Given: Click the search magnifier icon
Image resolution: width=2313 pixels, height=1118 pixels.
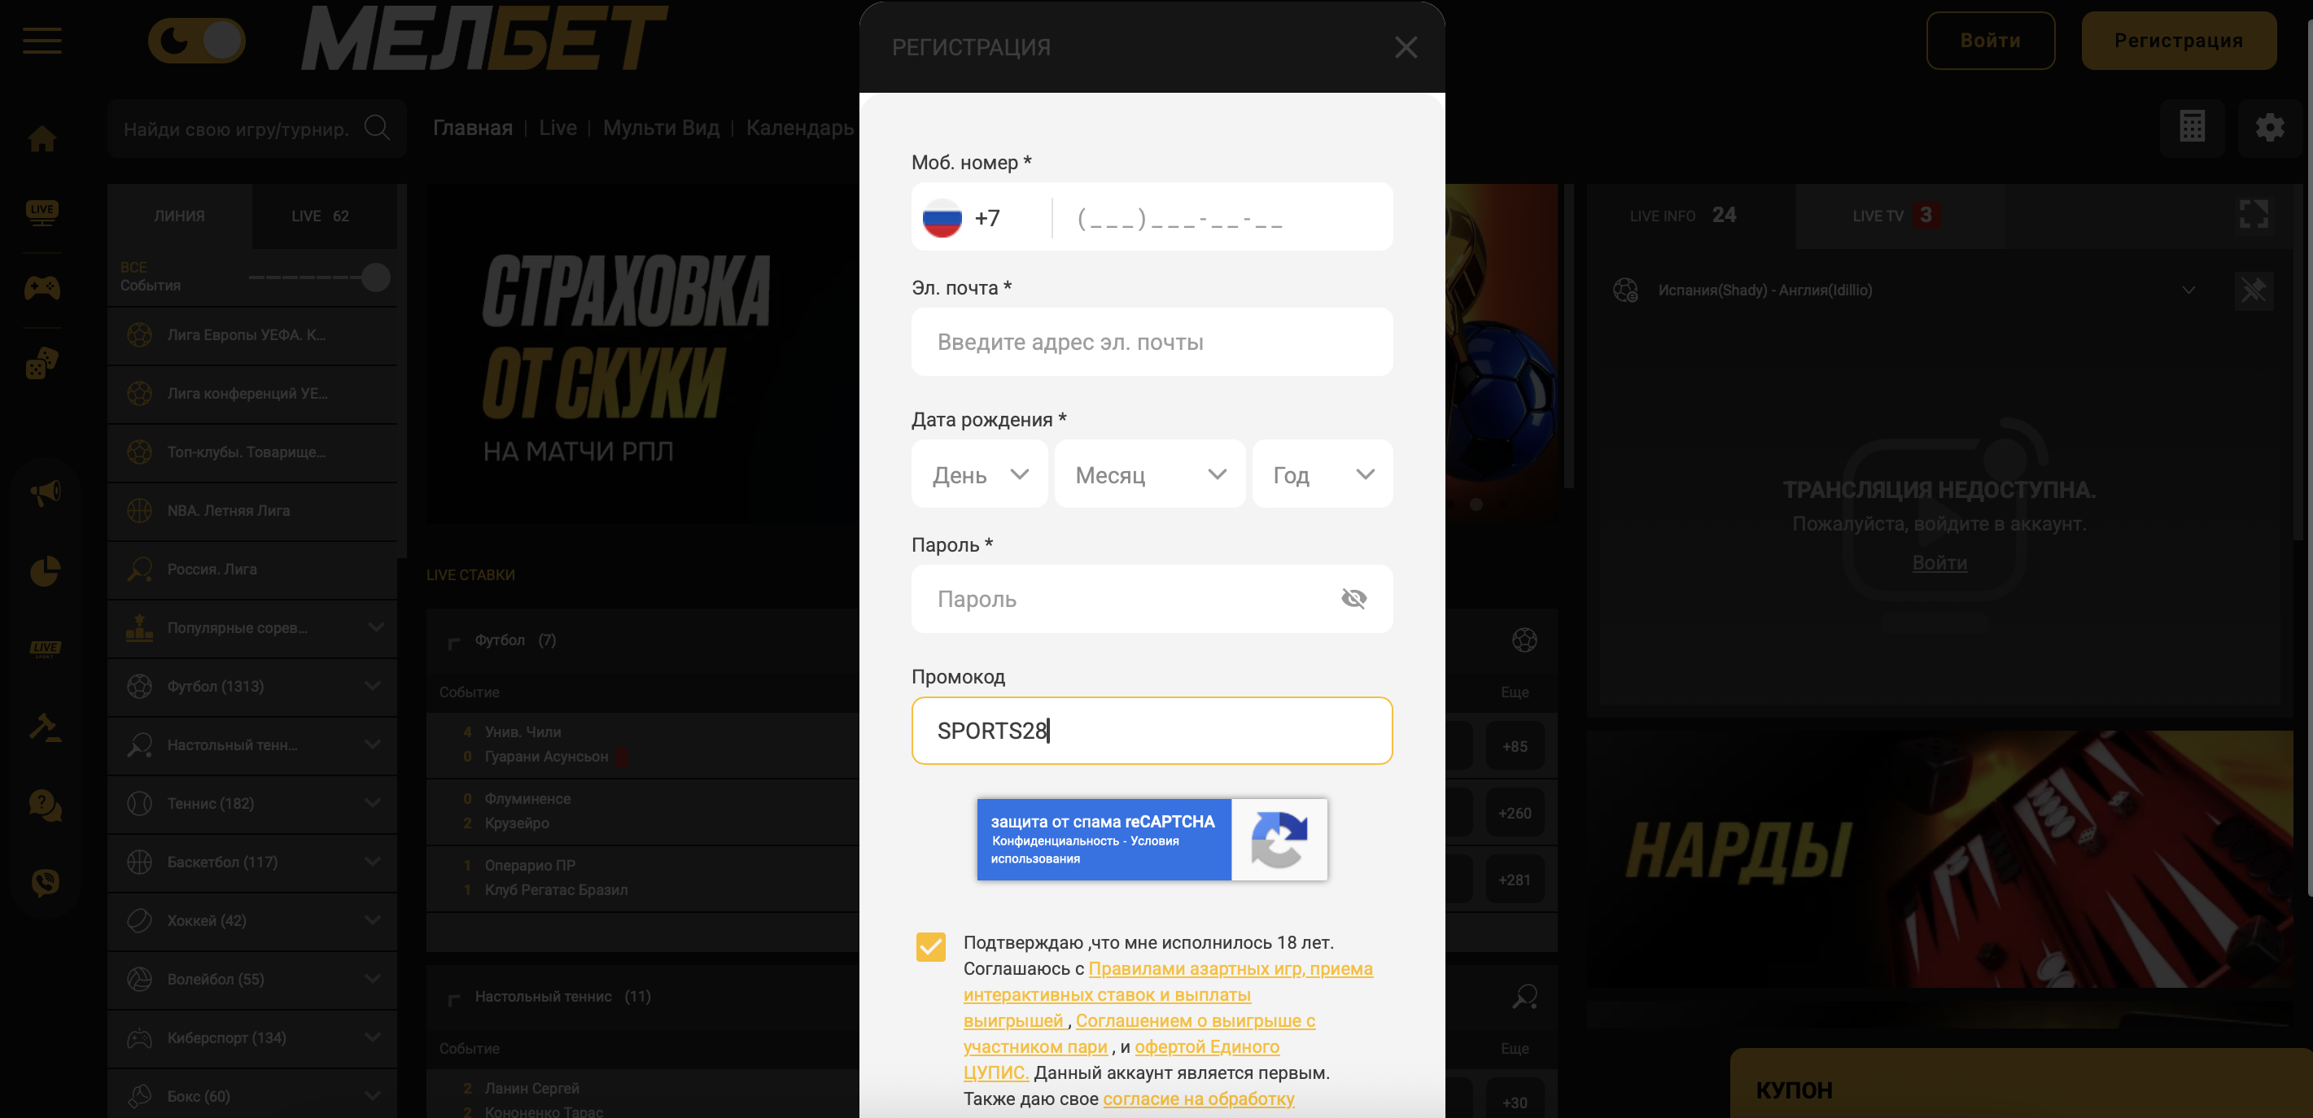Looking at the screenshot, I should point(377,129).
